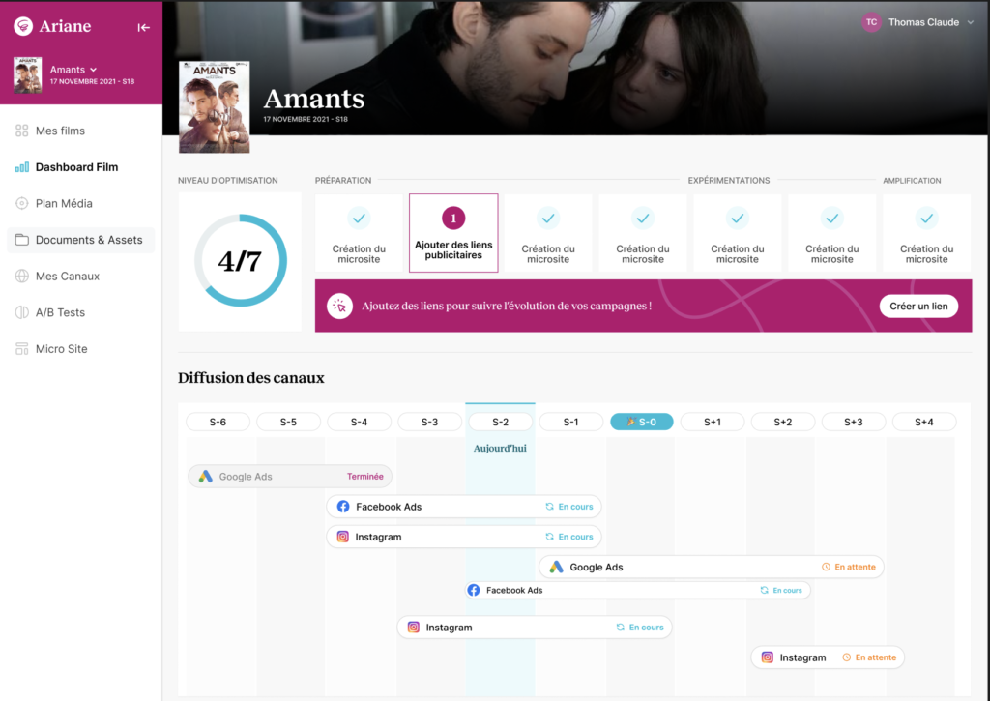Click the TC user avatar
Screen dimensions: 990x701
coord(871,22)
